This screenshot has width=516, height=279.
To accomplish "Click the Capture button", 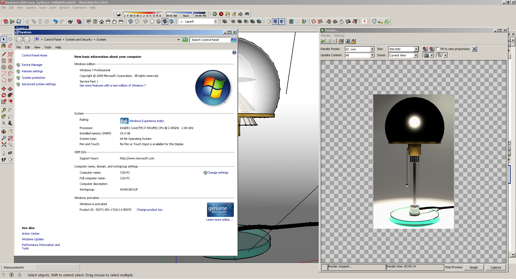I will [x=496, y=267].
